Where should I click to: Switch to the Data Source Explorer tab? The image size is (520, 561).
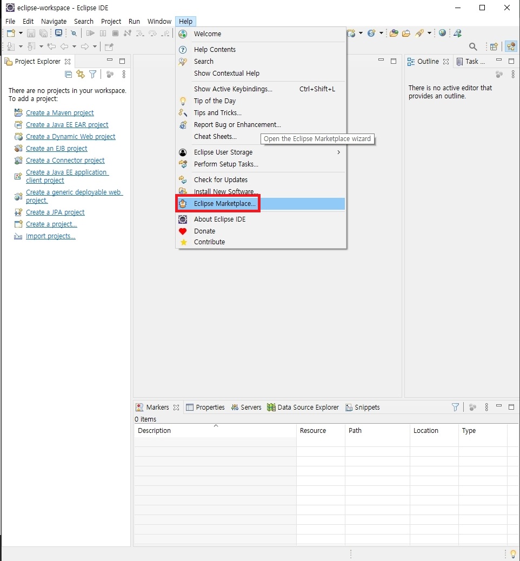coord(303,407)
